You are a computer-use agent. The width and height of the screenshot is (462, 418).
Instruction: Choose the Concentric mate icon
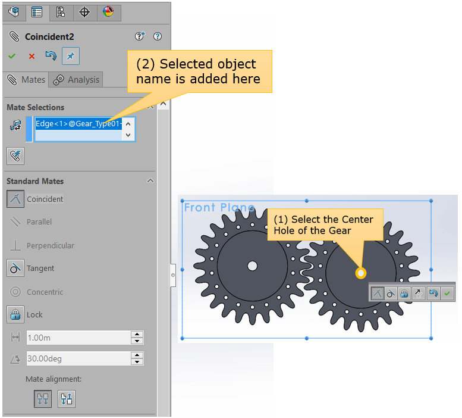(x=15, y=292)
